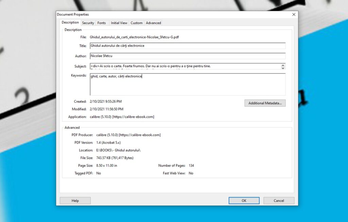Click the Tagged PDF value No

tap(99, 173)
